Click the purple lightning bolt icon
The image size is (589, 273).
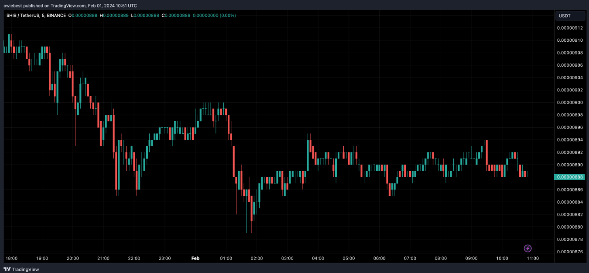527,249
